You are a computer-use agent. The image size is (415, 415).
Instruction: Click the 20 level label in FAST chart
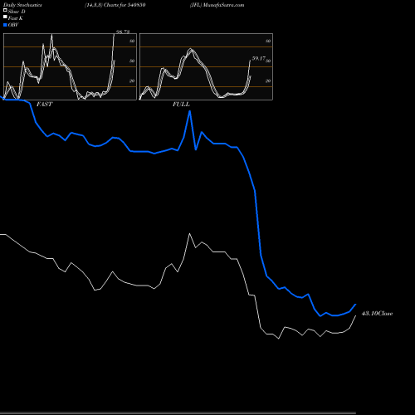132,81
